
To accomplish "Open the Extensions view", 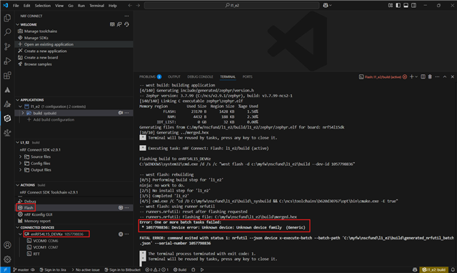I will point(7,76).
